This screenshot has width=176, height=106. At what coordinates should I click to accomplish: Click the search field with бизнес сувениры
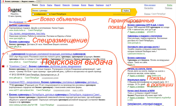pos(77,11)
